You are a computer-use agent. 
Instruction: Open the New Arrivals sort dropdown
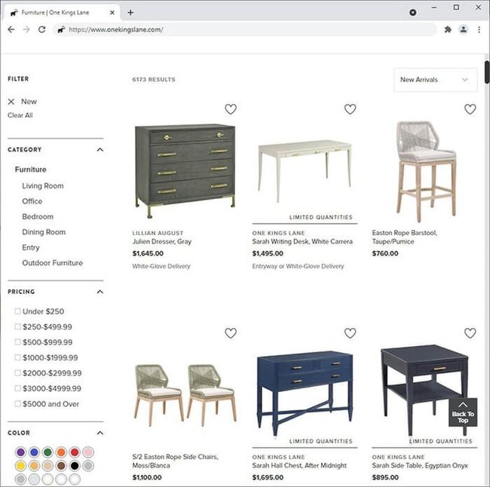[436, 80]
